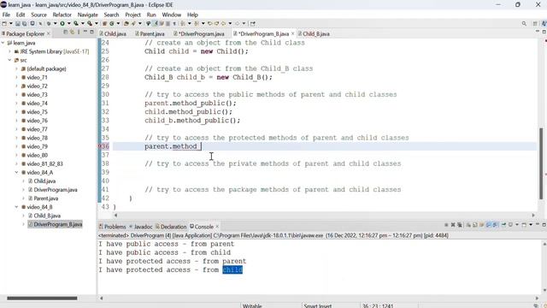This screenshot has height=308, width=547.
Task: Open the New wizard dropdown arrow
Action: pos(11,23)
